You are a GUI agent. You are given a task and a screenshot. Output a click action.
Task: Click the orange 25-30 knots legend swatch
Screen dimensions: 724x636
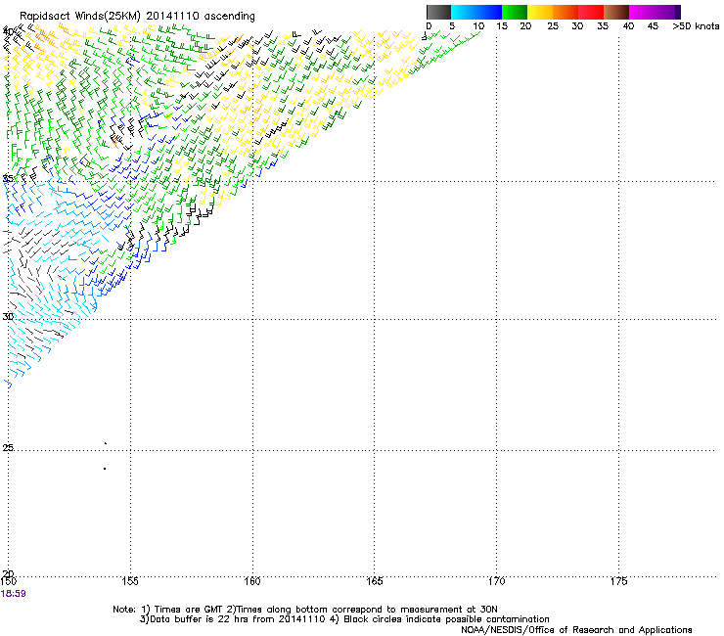click(x=566, y=12)
